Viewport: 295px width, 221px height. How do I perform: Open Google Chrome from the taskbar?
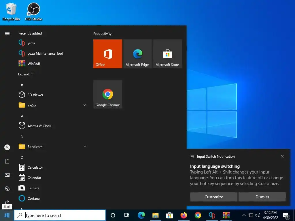[x=198, y=215]
